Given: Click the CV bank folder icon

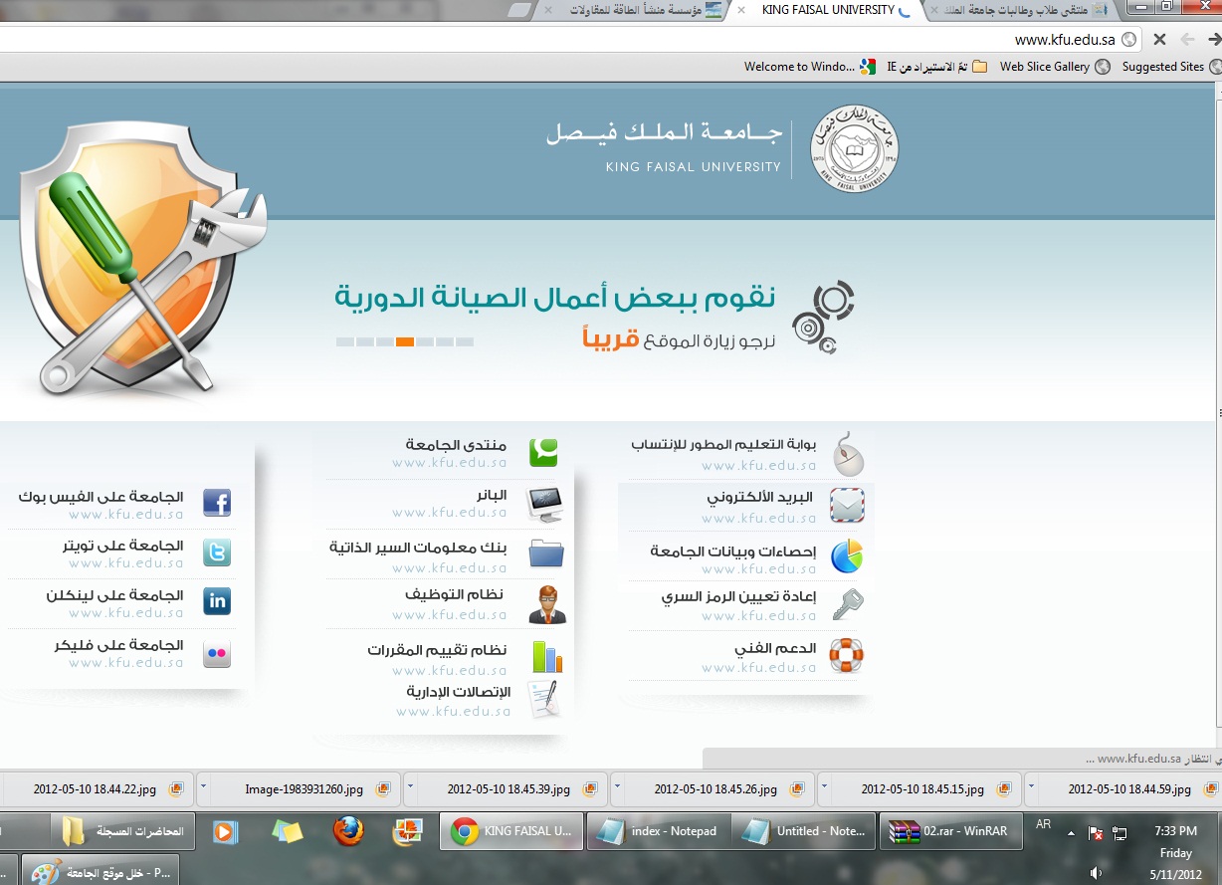Looking at the screenshot, I should [545, 553].
